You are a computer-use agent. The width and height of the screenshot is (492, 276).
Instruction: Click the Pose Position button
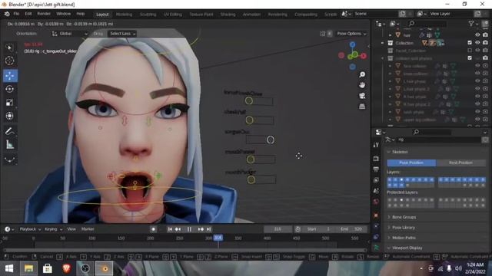pos(411,163)
